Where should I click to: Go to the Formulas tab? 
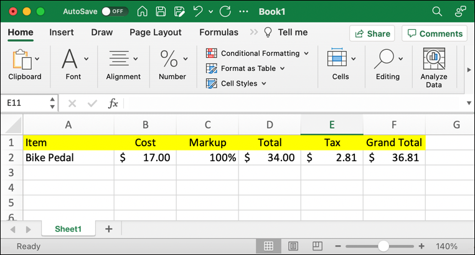click(x=219, y=32)
